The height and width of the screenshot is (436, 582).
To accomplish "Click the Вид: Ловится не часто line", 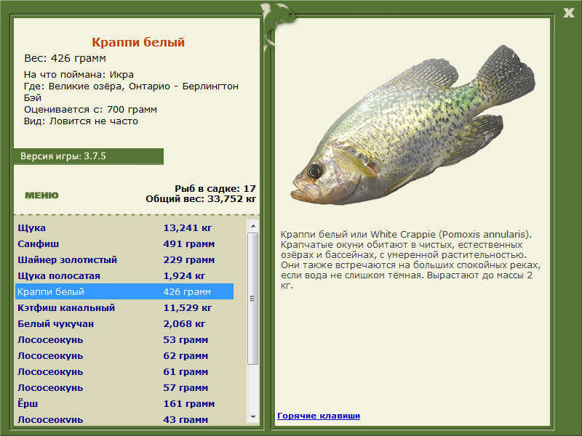I will point(81,121).
